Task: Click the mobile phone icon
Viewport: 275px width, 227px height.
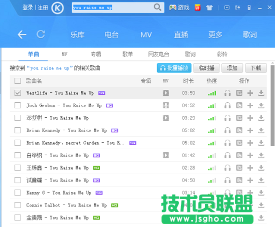Action: tap(249, 7)
